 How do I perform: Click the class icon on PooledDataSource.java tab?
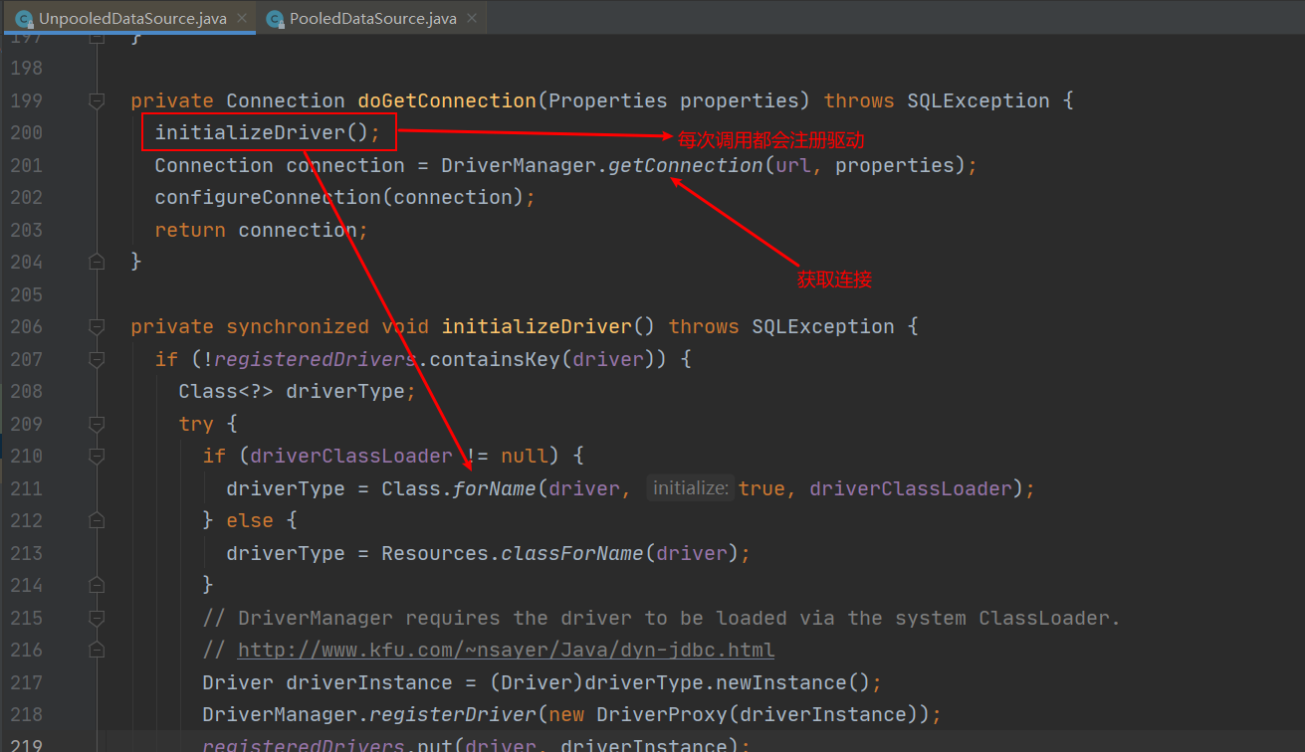pos(274,18)
